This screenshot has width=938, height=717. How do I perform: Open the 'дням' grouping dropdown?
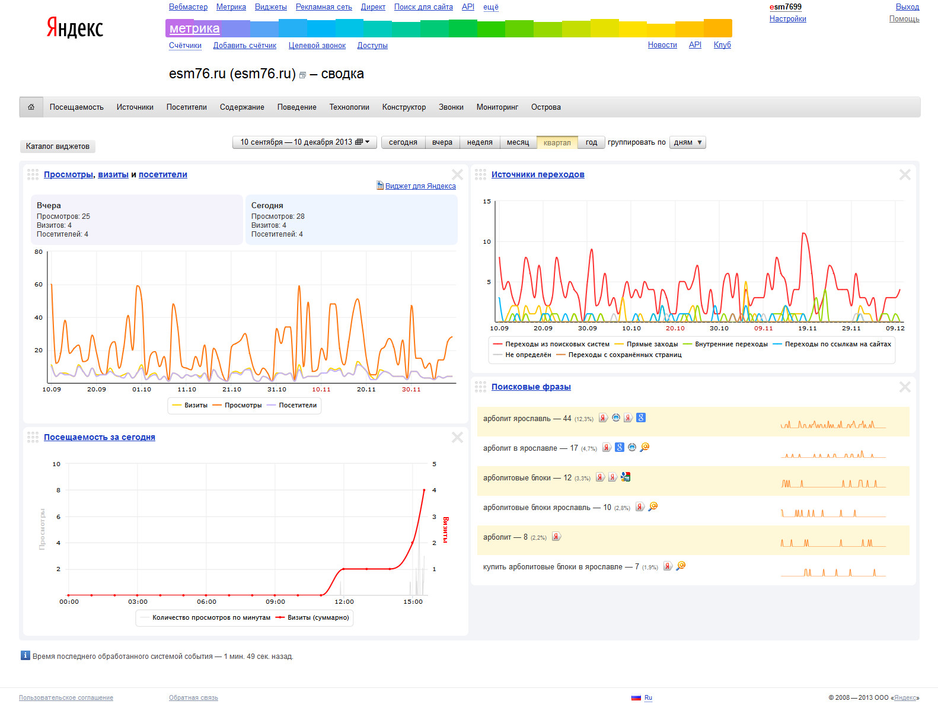(687, 142)
